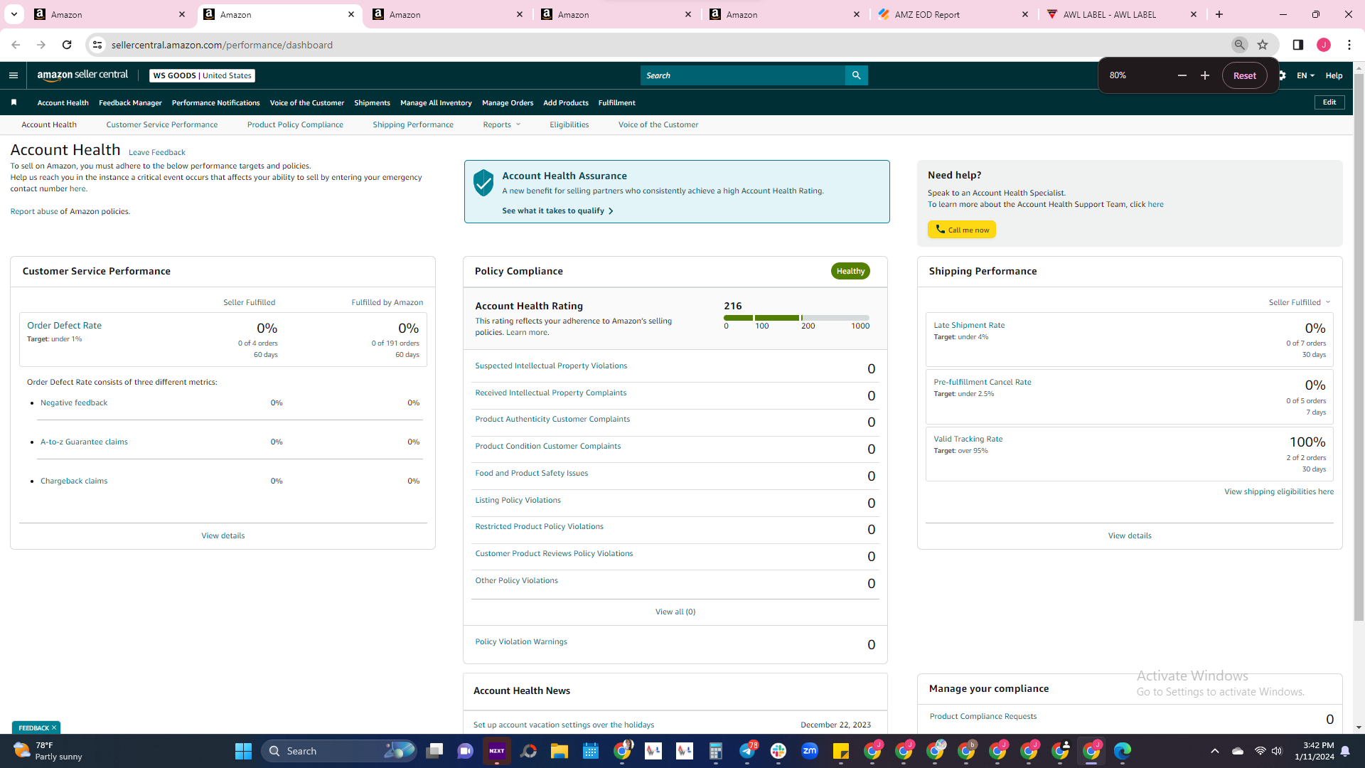Reload the page with the refresh icon
This screenshot has height=768, width=1365.
tap(67, 45)
